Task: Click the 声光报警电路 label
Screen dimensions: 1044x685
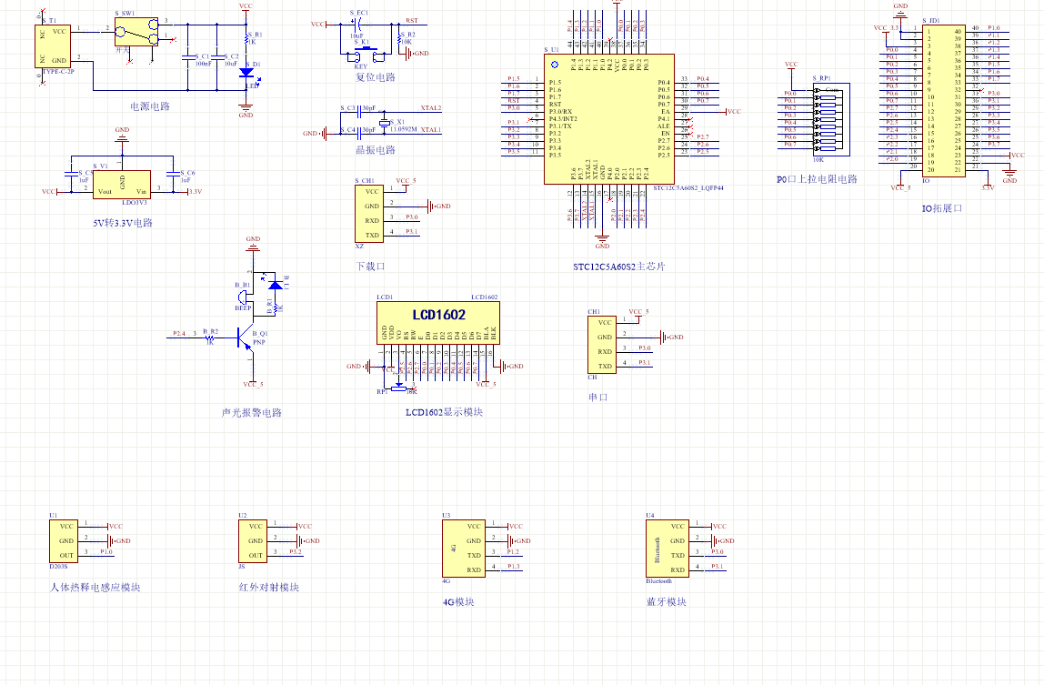Action: (252, 412)
